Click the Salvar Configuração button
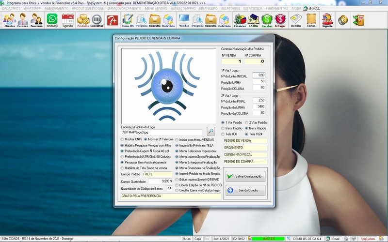The image size is (388, 242). pyautogui.click(x=245, y=177)
